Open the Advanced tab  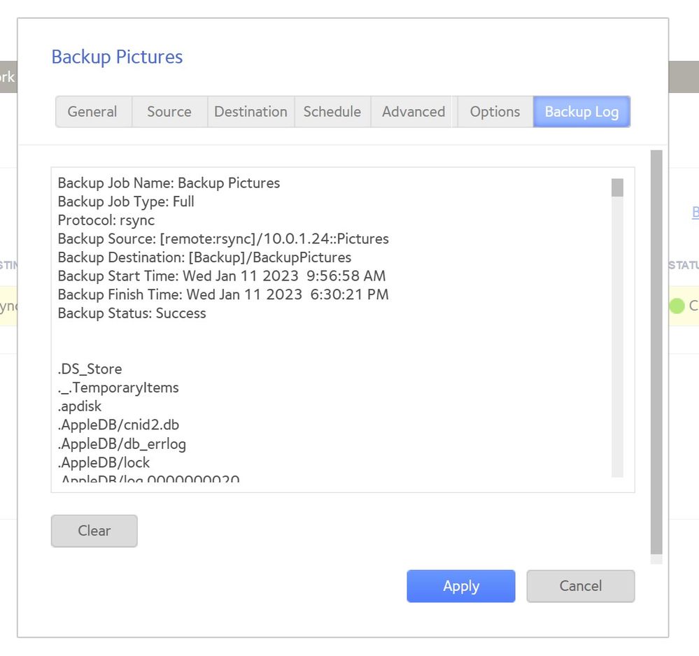click(414, 112)
